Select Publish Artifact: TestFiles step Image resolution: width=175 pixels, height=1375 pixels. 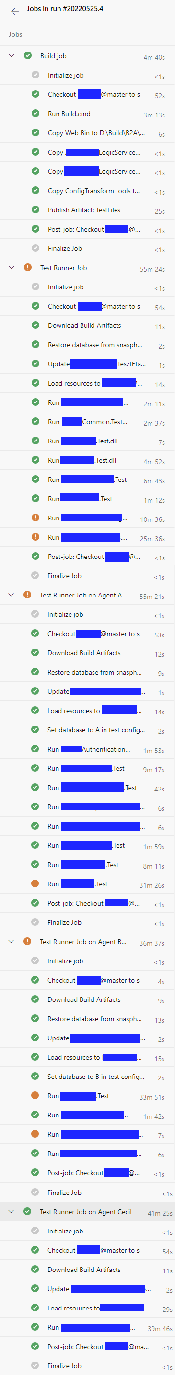click(x=87, y=210)
